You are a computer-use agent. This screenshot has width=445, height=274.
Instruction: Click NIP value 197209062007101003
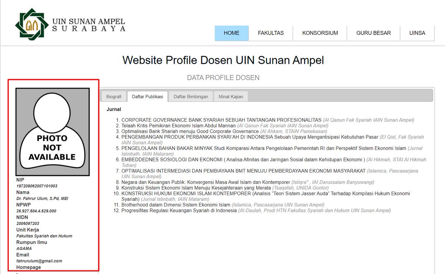37,186
